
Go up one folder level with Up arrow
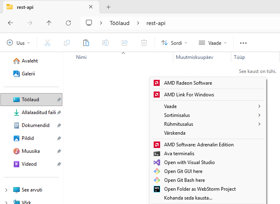coord(49,23)
